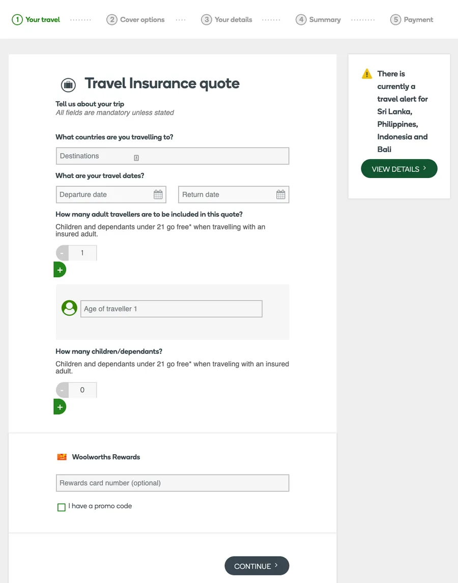Increase adult travellers with the plus button
458x583 pixels.
pos(60,270)
